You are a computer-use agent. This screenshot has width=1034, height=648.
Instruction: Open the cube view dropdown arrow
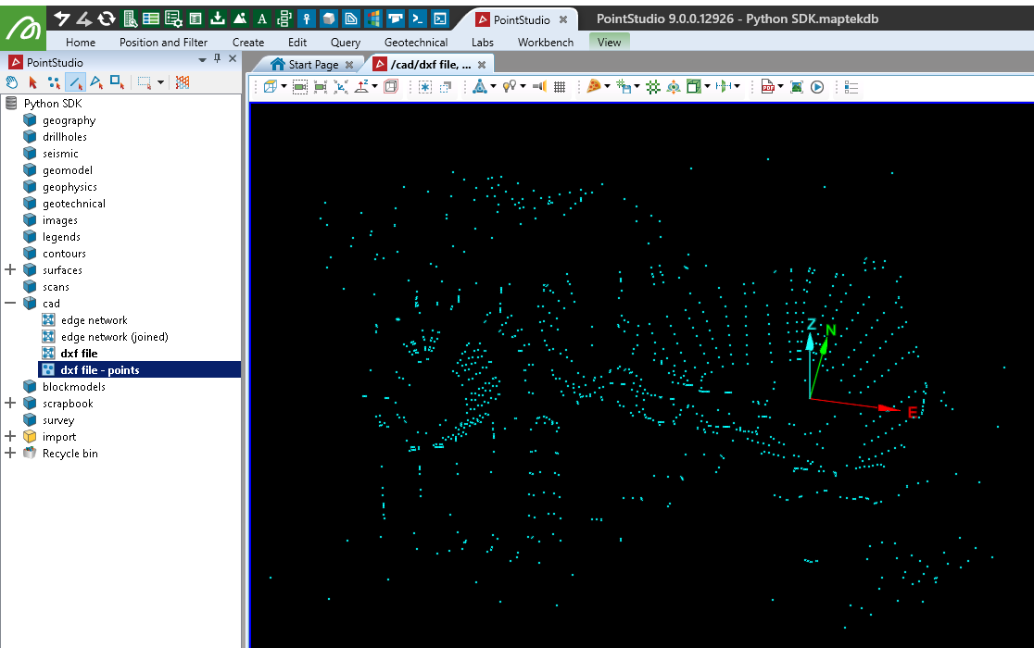(x=284, y=87)
